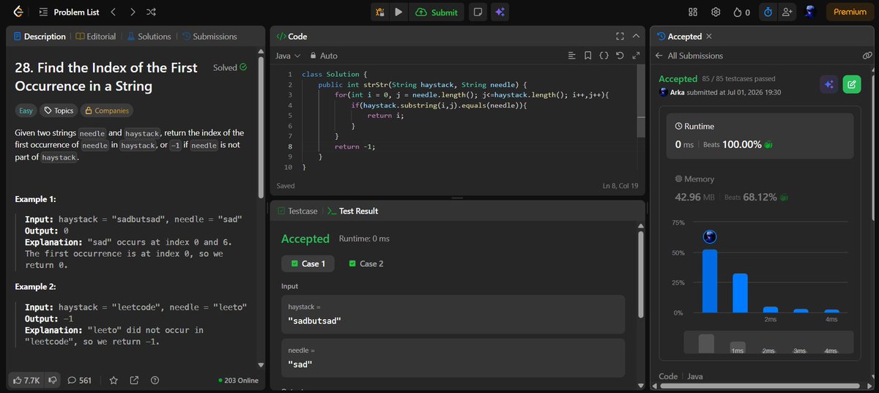Toggle the timer stopwatch icon

[768, 12]
